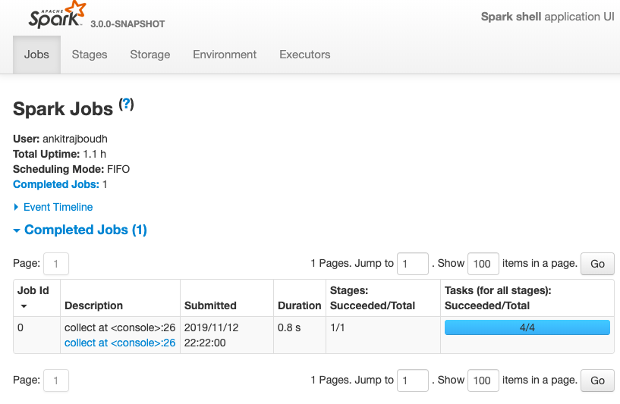This screenshot has width=620, height=404.
Task: Open the collect at <console>:26 job link
Action: (120, 343)
